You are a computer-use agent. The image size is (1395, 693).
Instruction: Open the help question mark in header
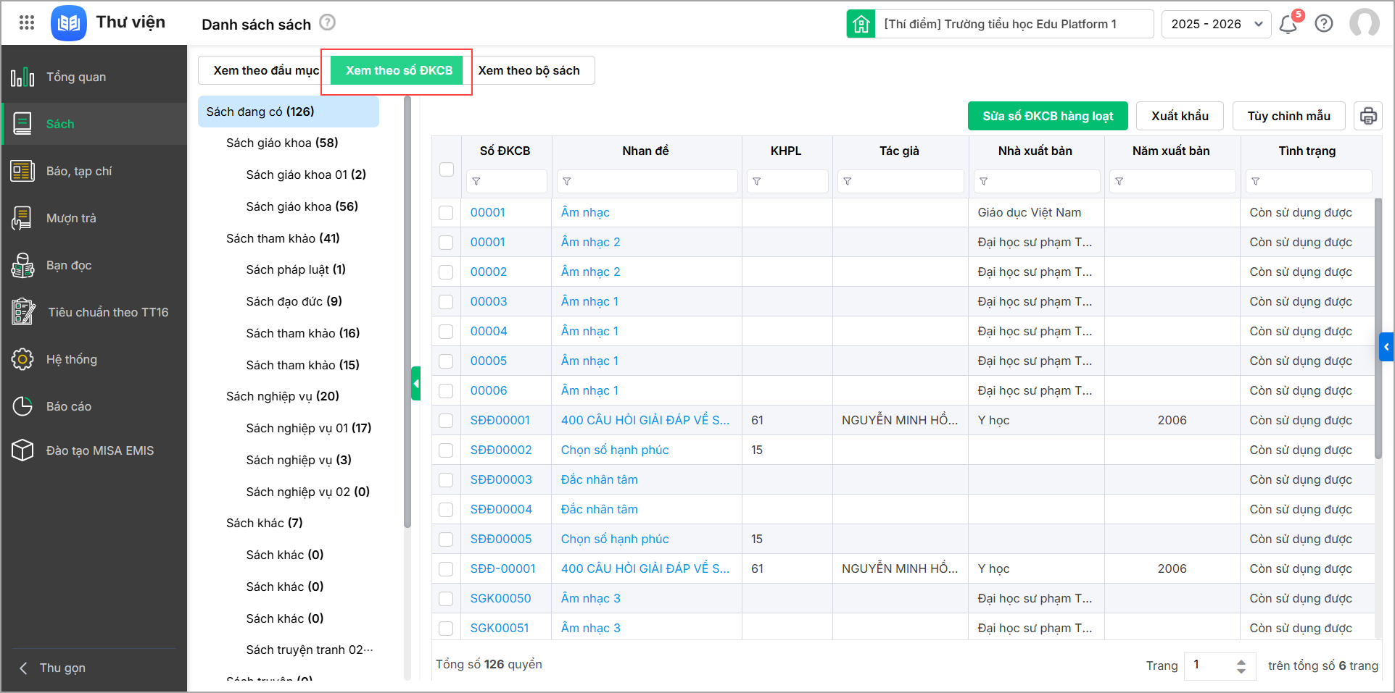pos(1324,24)
